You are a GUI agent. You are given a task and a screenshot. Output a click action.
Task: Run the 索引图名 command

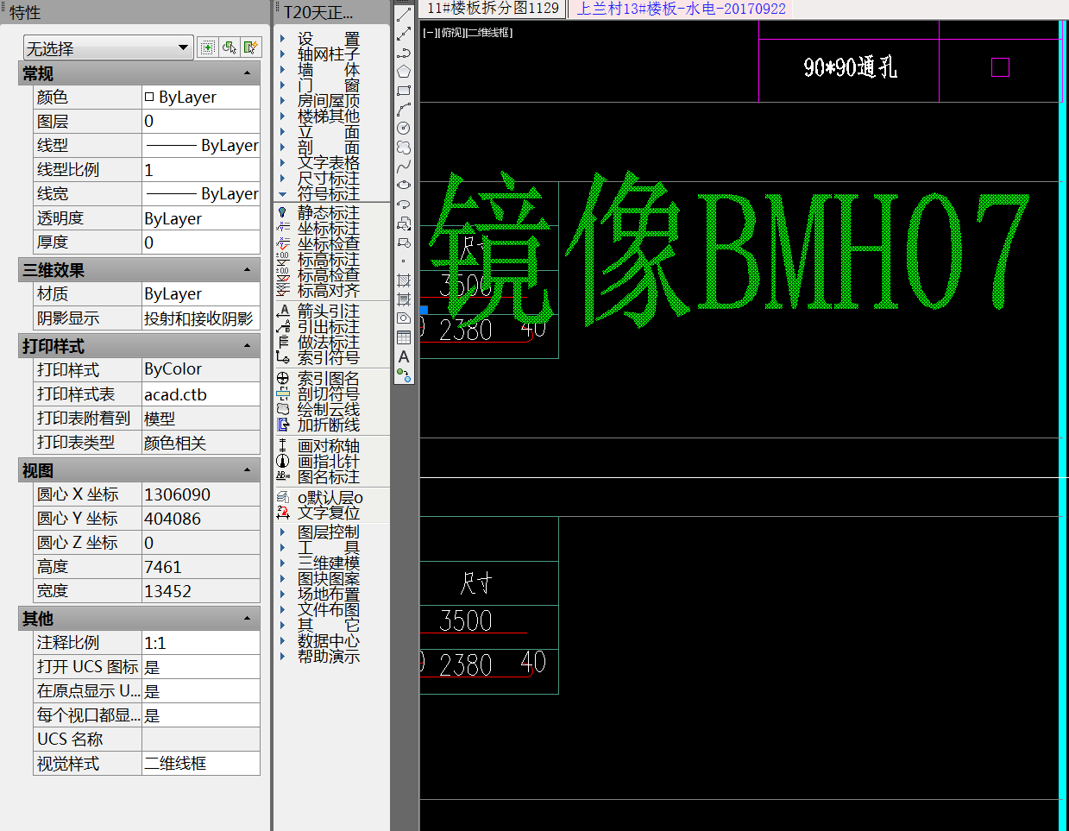click(x=328, y=378)
